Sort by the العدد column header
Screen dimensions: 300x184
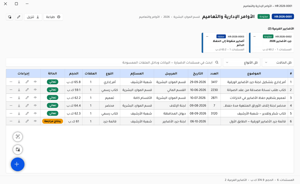[214, 73]
